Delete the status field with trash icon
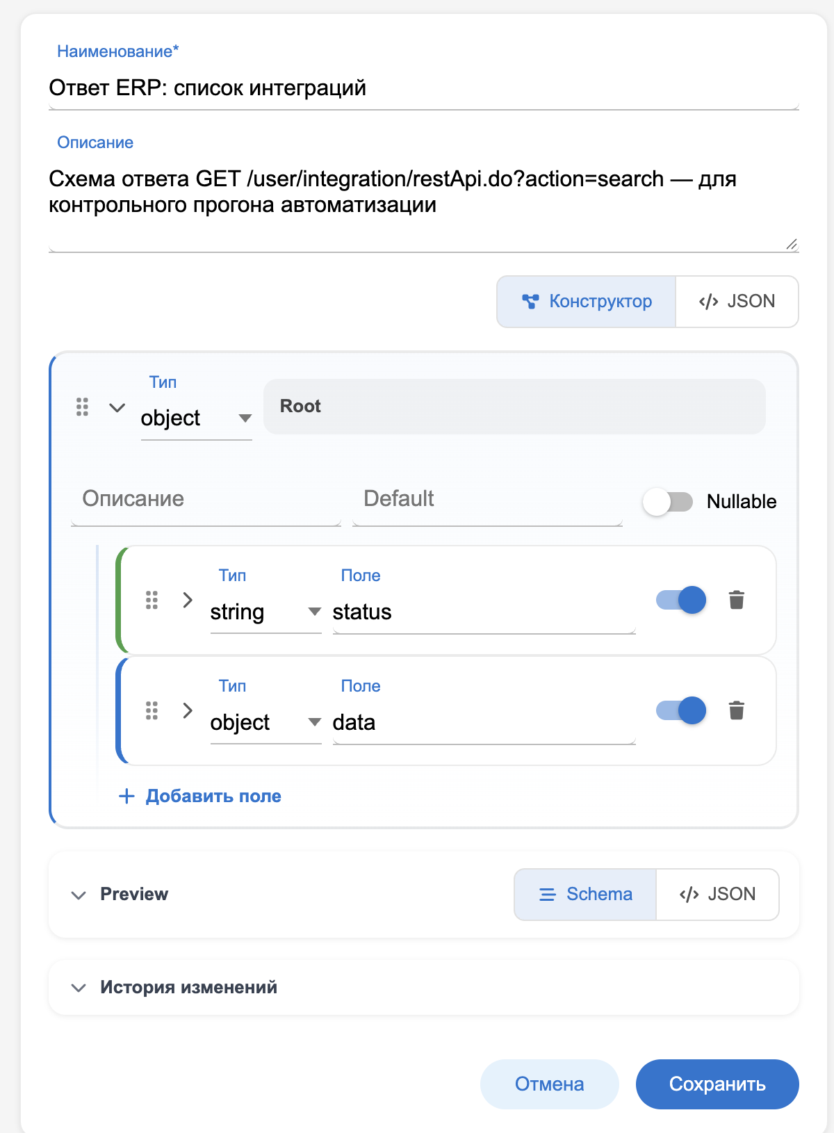Viewport: 834px width, 1133px height. pyautogui.click(x=737, y=600)
